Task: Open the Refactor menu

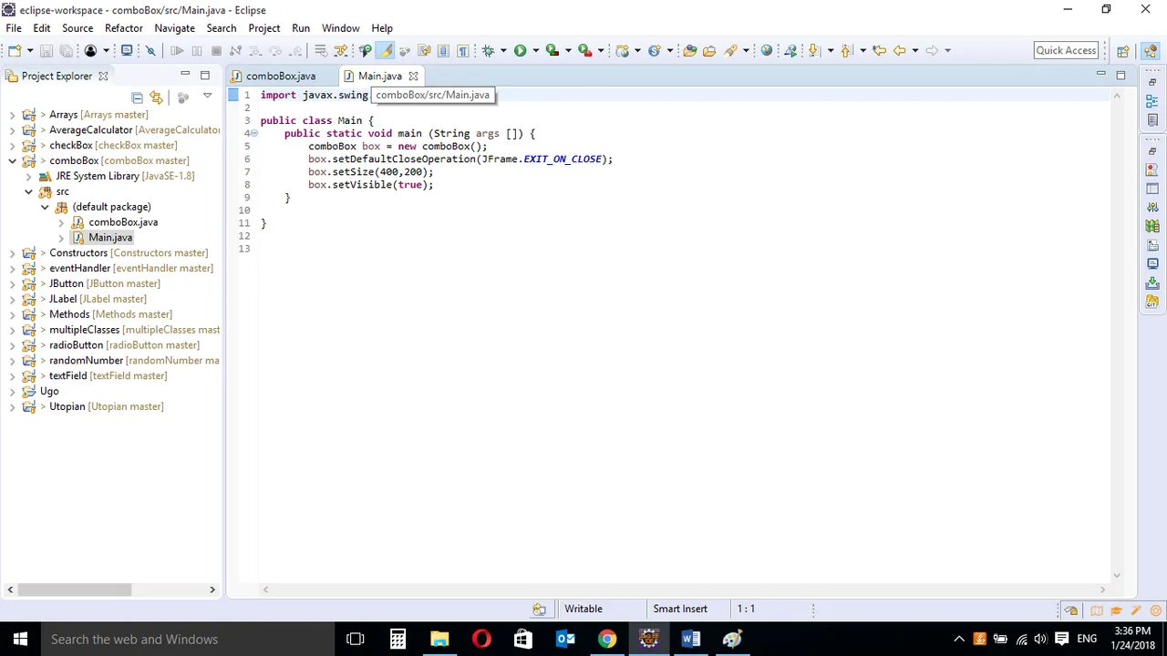Action: (x=123, y=28)
